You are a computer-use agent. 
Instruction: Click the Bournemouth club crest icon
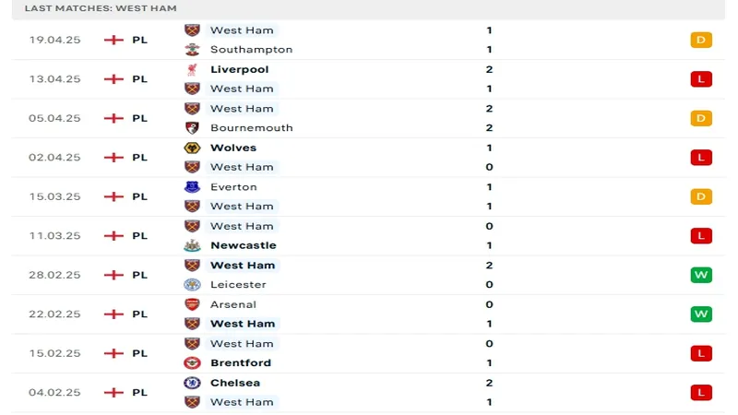point(192,128)
